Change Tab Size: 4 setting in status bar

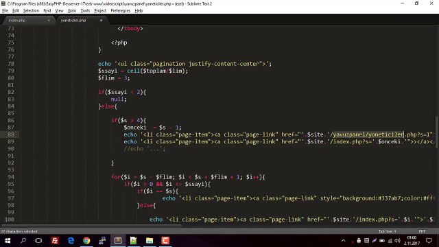387,231
